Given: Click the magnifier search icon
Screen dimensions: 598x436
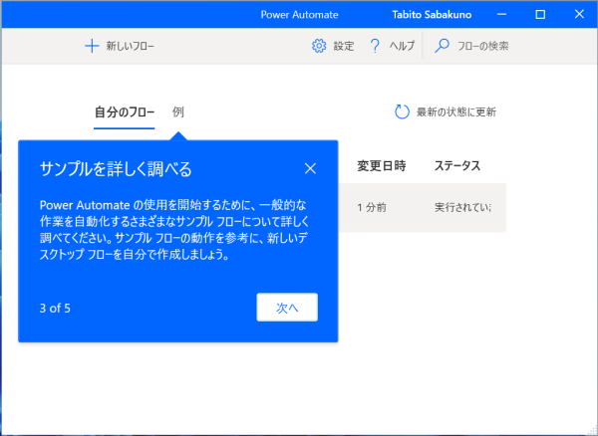Looking at the screenshot, I should pos(442,46).
